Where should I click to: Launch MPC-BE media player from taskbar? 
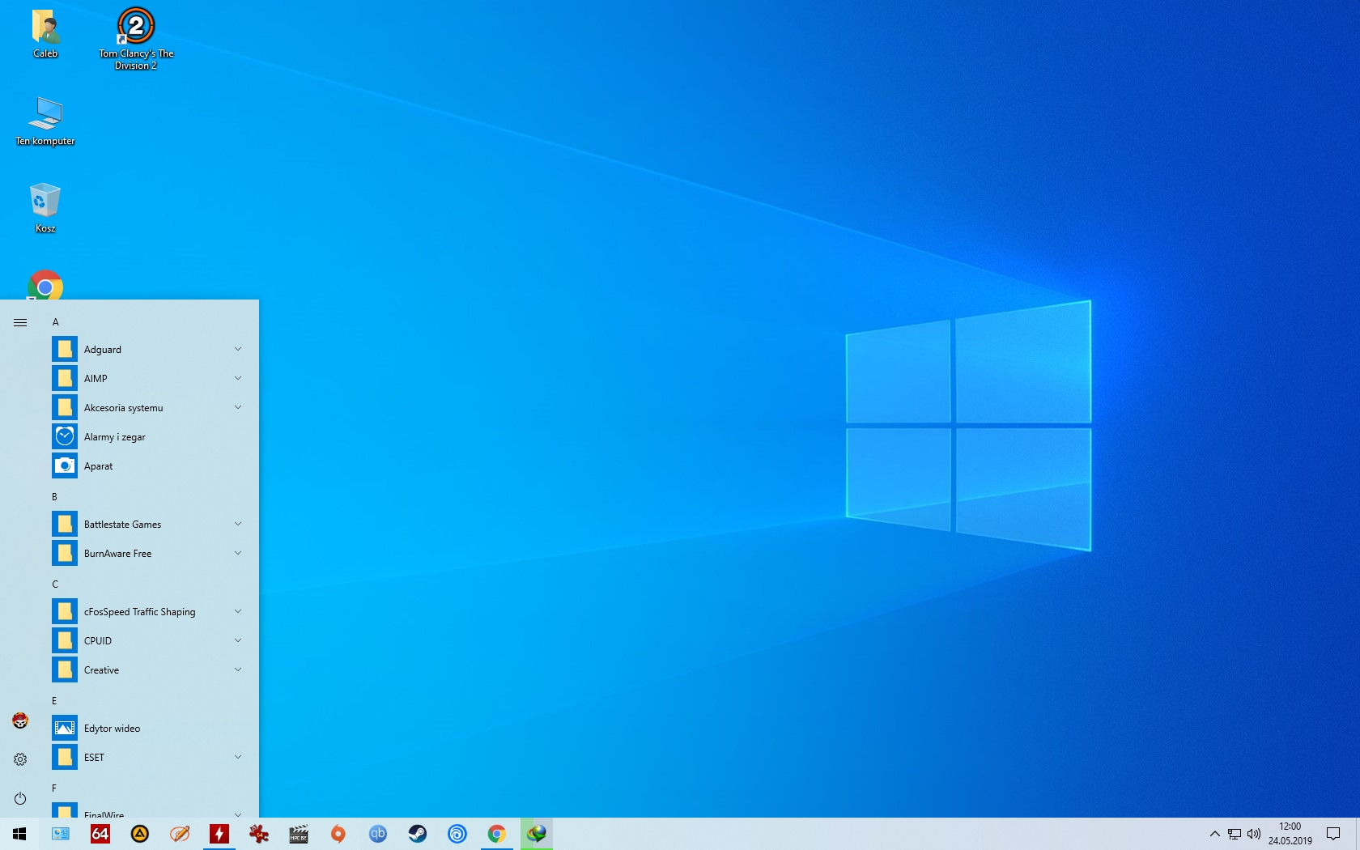(x=299, y=834)
